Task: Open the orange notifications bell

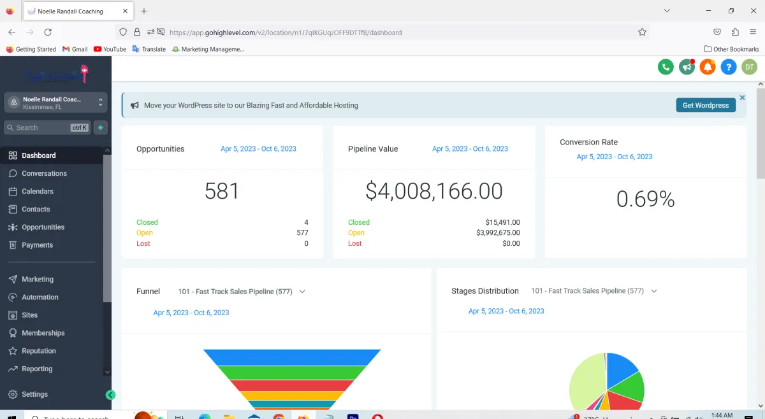Action: [x=708, y=67]
